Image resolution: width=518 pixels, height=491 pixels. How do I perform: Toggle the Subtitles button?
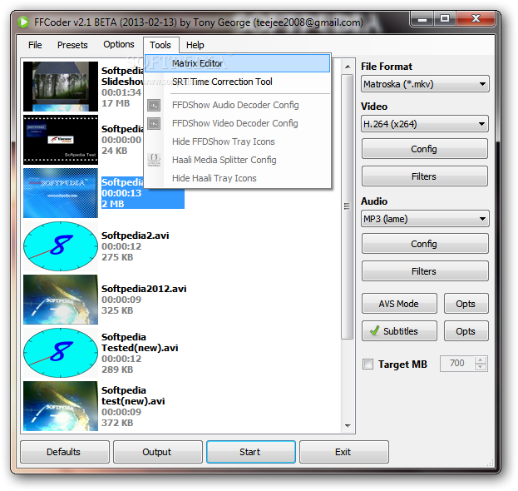tap(399, 331)
